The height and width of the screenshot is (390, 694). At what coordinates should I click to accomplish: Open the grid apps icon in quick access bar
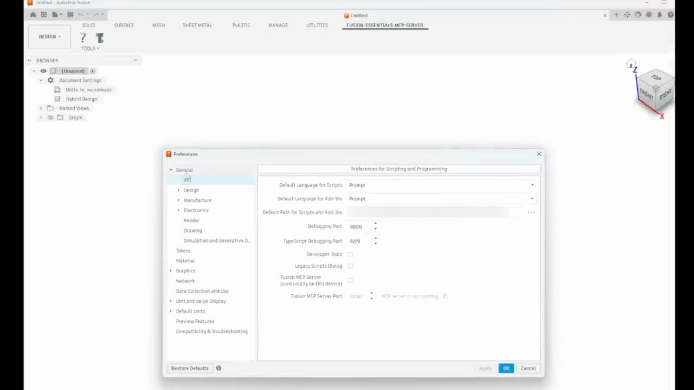click(x=44, y=15)
